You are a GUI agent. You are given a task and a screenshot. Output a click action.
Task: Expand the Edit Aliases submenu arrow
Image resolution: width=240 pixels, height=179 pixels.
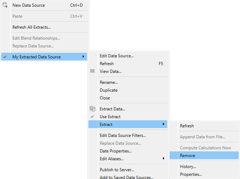163,159
